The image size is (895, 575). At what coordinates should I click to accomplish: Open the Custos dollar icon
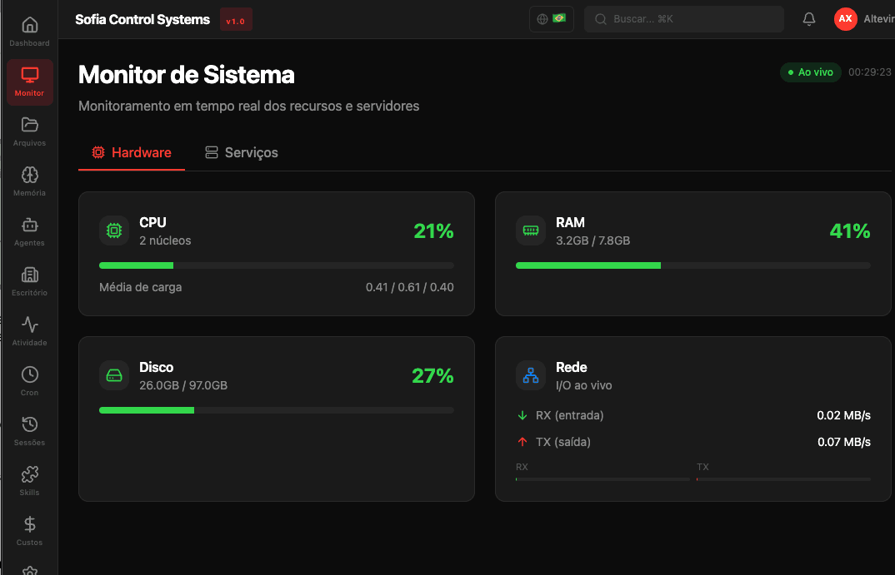click(x=30, y=524)
